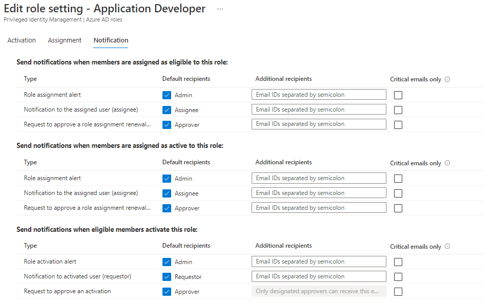Select the Notification tab
The image size is (494, 305).
tap(111, 40)
